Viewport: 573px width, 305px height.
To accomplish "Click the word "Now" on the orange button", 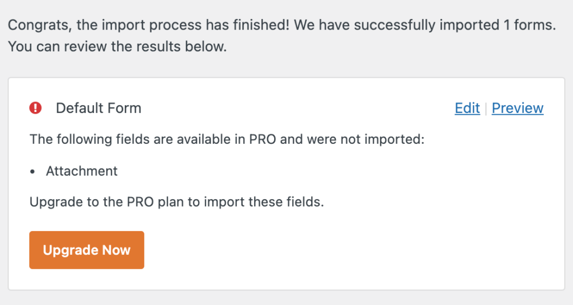I will [x=116, y=250].
